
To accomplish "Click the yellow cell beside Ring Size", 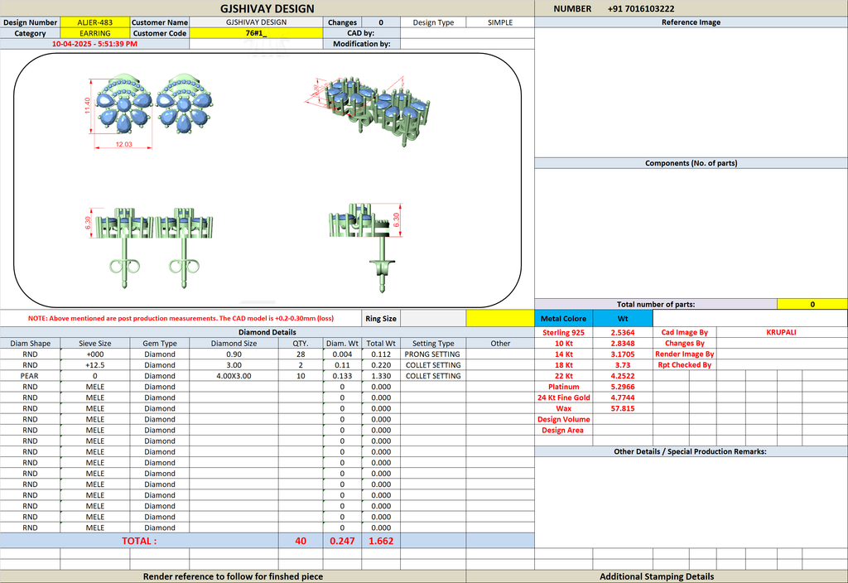I will point(500,319).
